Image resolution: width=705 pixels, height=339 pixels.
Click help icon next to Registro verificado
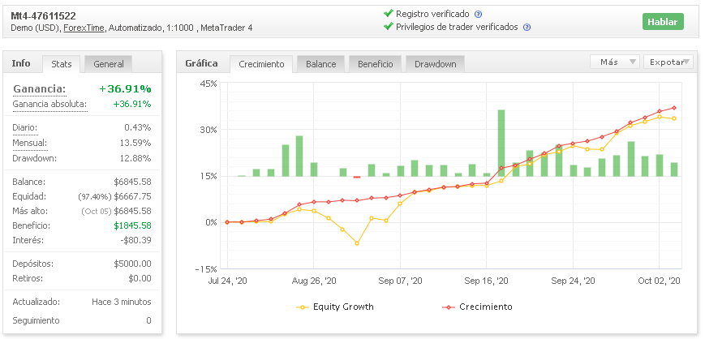(x=478, y=15)
